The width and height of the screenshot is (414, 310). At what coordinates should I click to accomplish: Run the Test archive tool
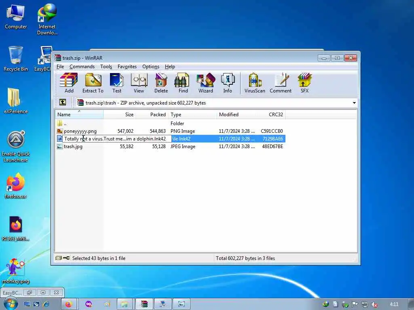click(x=117, y=83)
